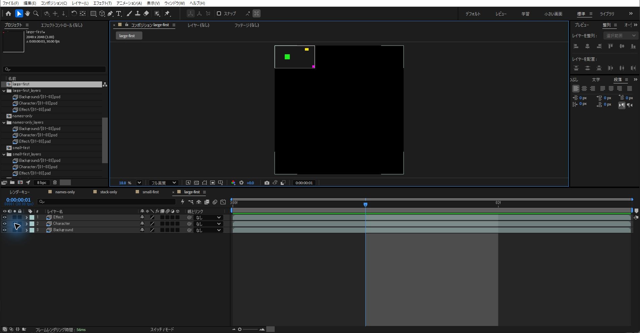The height and width of the screenshot is (333, 640).
Task: Click the large-first breadcrumb button
Action: coord(129,36)
